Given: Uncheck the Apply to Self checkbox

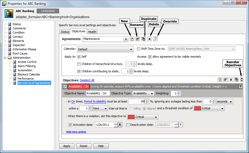Looking at the screenshot, I should [79, 57].
